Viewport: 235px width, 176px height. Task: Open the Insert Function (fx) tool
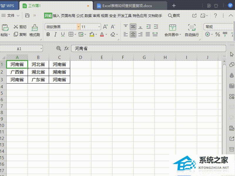pyautogui.click(x=66, y=48)
